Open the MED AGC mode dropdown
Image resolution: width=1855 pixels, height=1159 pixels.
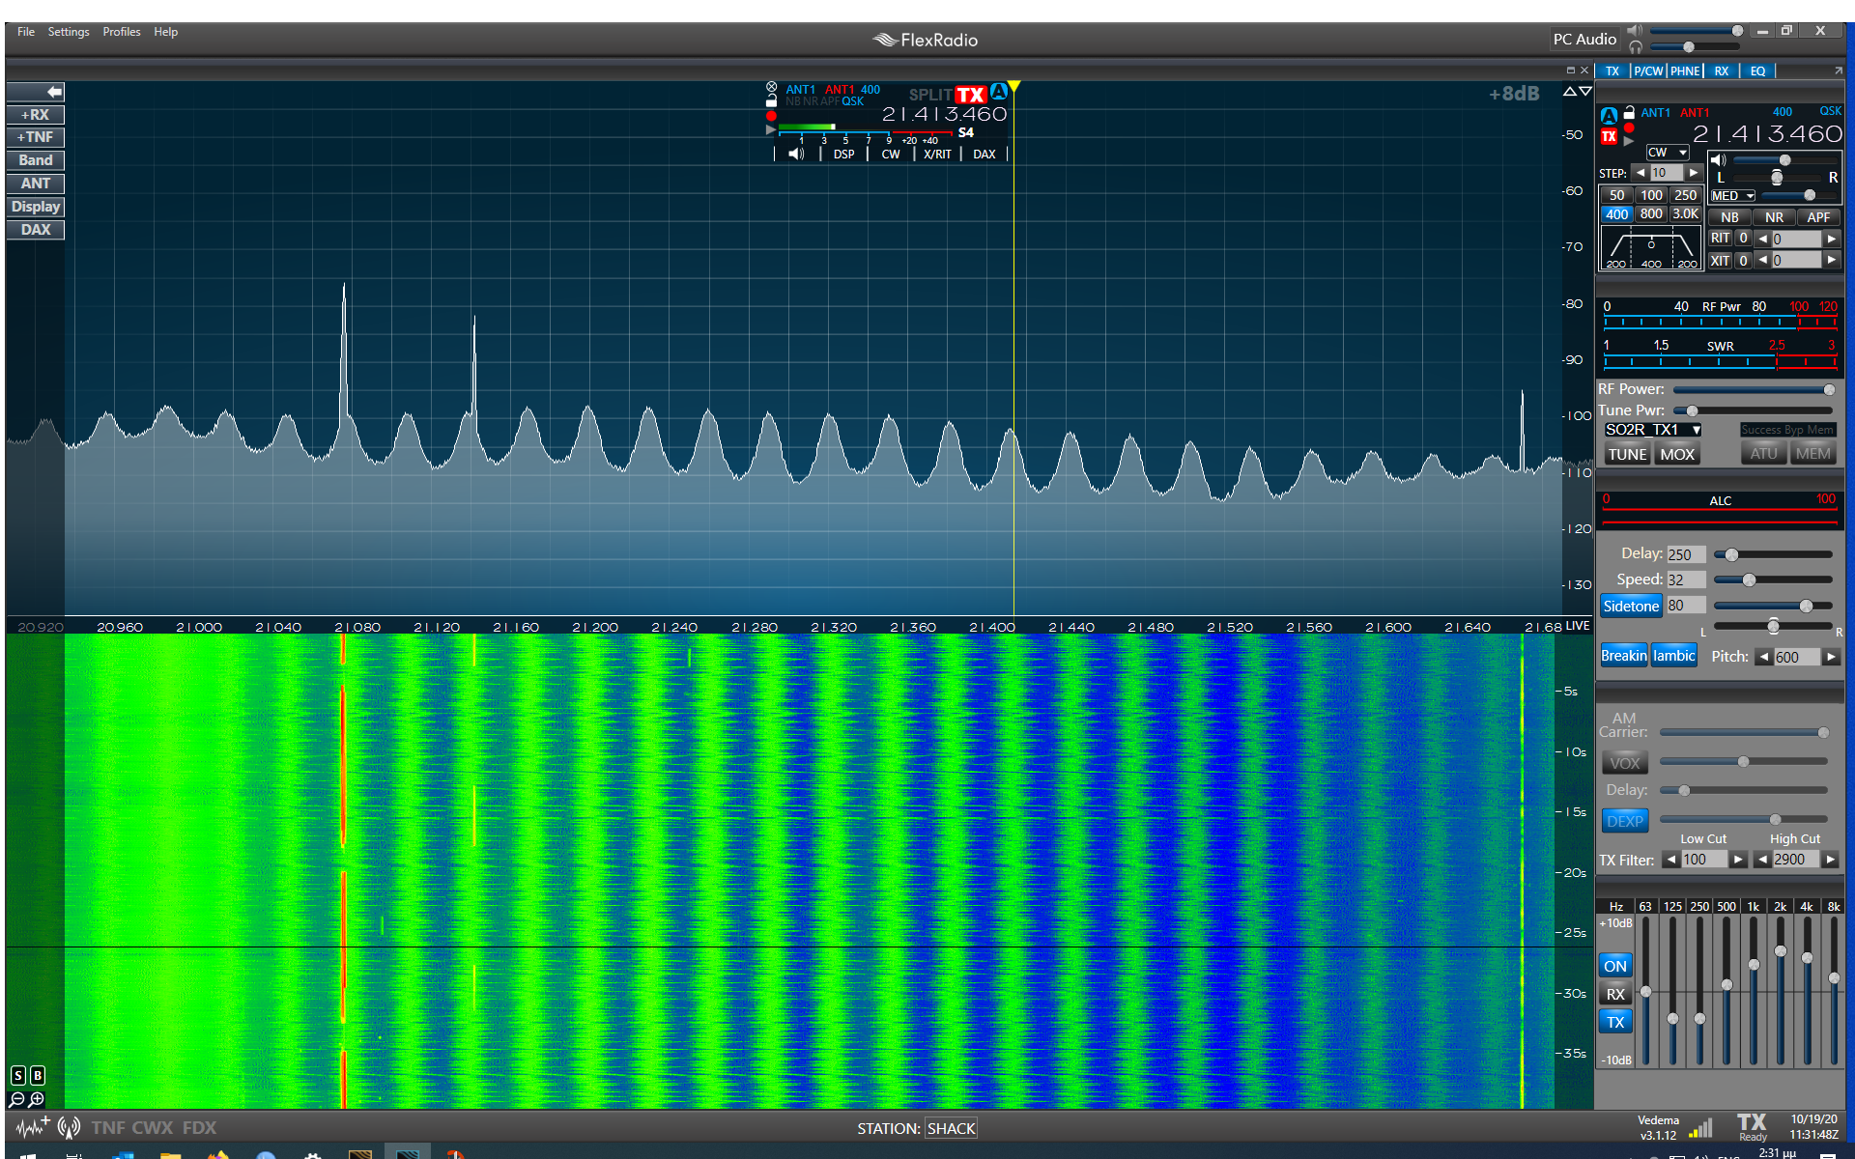[x=1732, y=196]
